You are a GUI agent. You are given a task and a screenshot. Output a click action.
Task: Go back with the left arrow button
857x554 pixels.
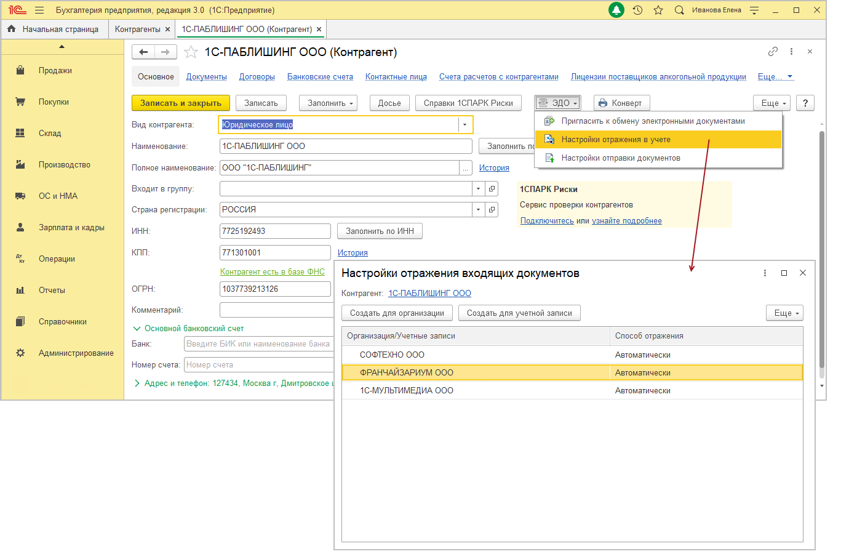143,52
